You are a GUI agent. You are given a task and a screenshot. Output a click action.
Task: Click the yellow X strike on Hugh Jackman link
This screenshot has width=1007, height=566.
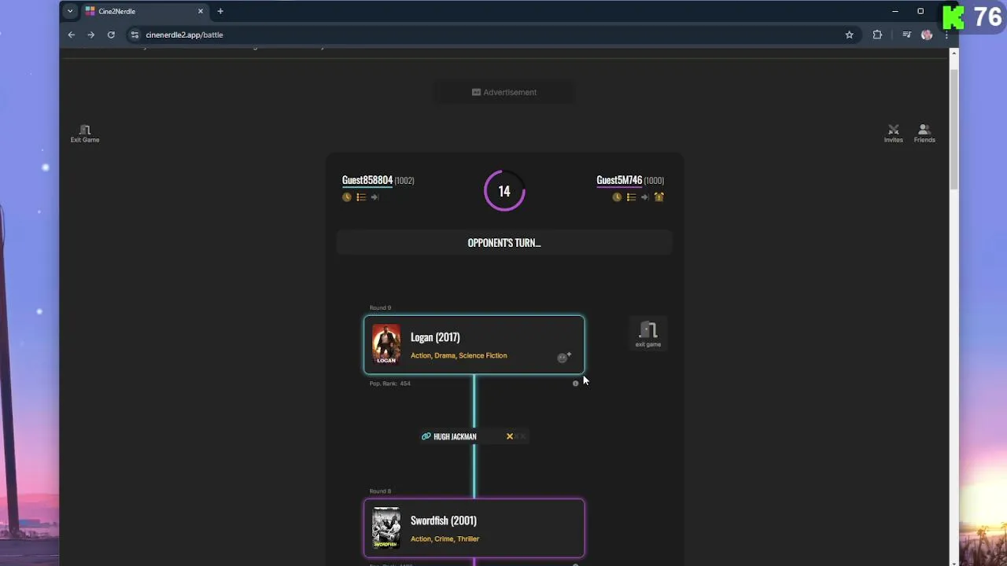(x=509, y=436)
